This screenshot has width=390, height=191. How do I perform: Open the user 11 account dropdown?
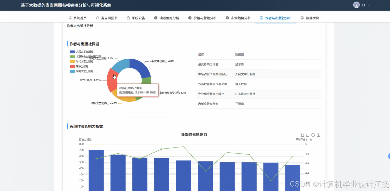tap(361, 5)
